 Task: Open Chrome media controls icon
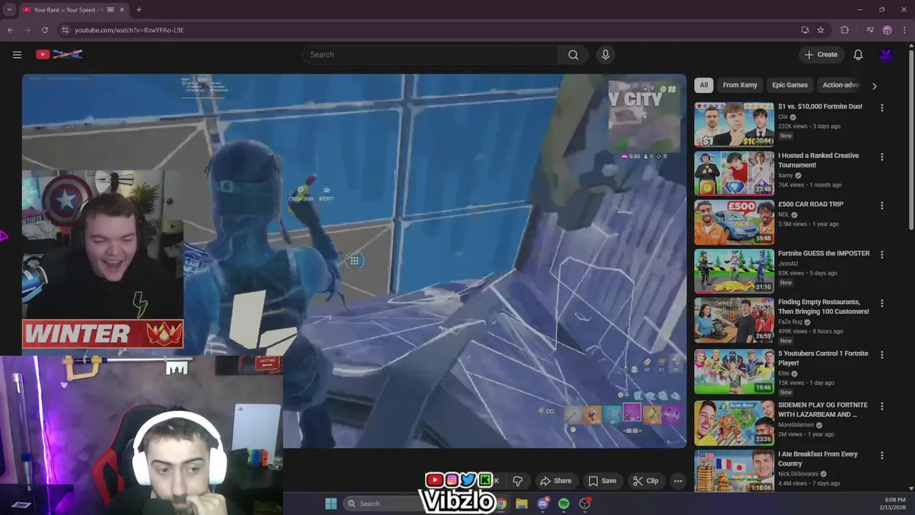point(870,30)
